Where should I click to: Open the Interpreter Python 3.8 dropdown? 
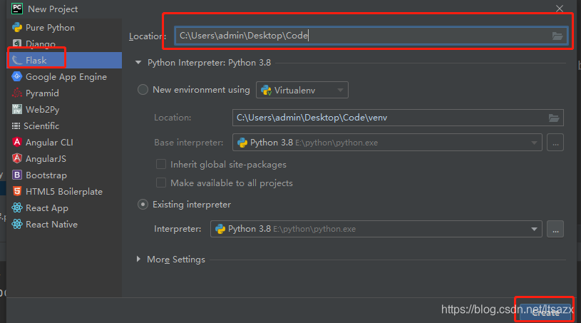[x=376, y=229]
